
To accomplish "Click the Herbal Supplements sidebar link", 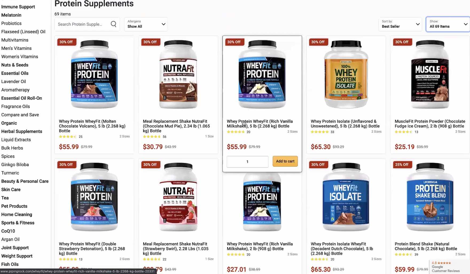I will point(22,132).
